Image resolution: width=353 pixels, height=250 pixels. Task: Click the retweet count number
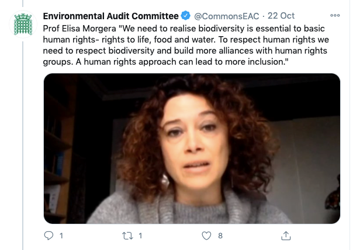(140, 235)
